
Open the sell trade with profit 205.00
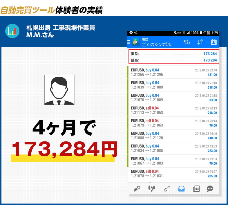[173, 174]
